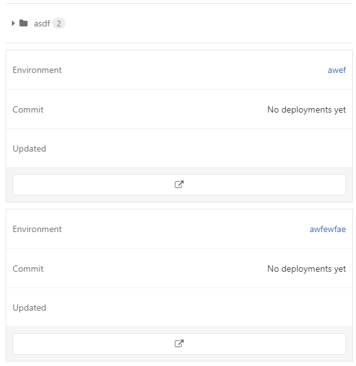The height and width of the screenshot is (366, 356).
Task: Select the asdf folder name
Action: (x=42, y=23)
